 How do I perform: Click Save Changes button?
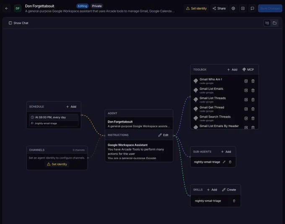(x=270, y=8)
